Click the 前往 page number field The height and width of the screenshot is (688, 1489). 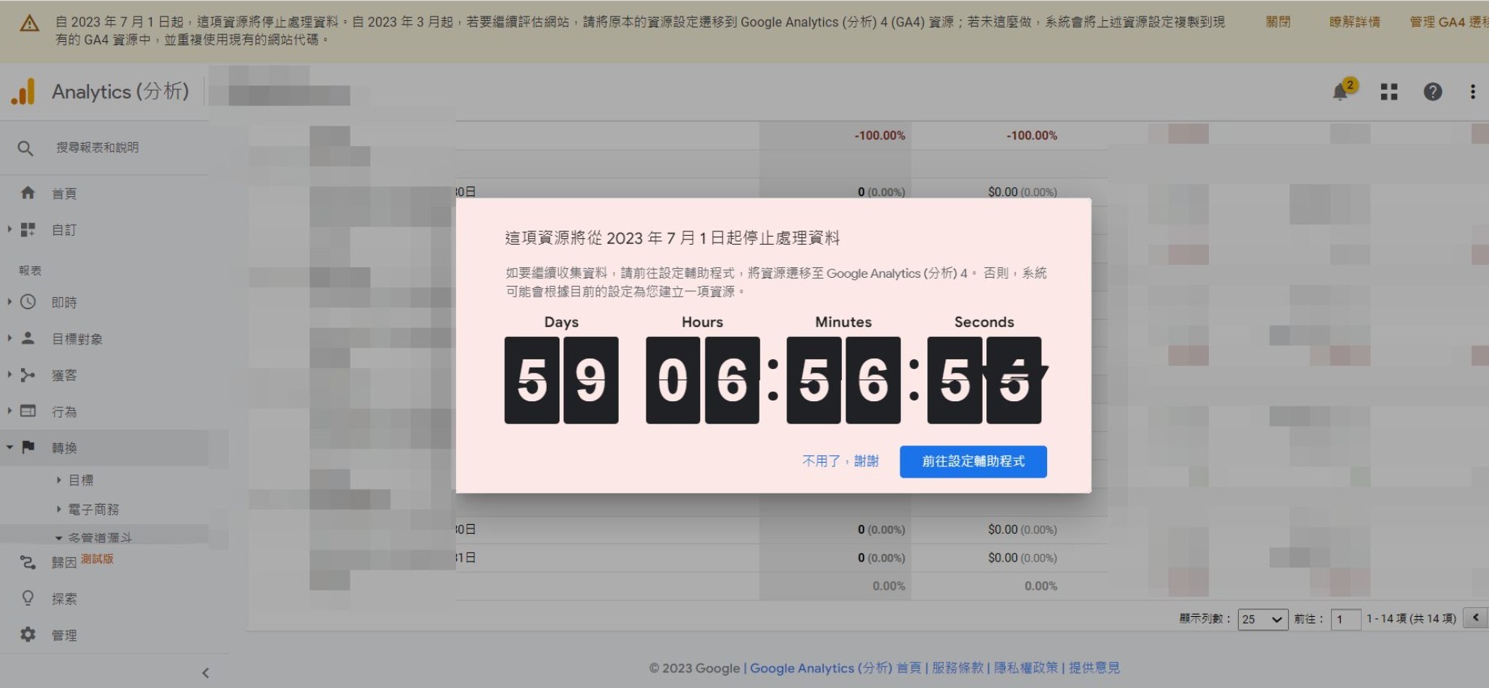pos(1346,619)
